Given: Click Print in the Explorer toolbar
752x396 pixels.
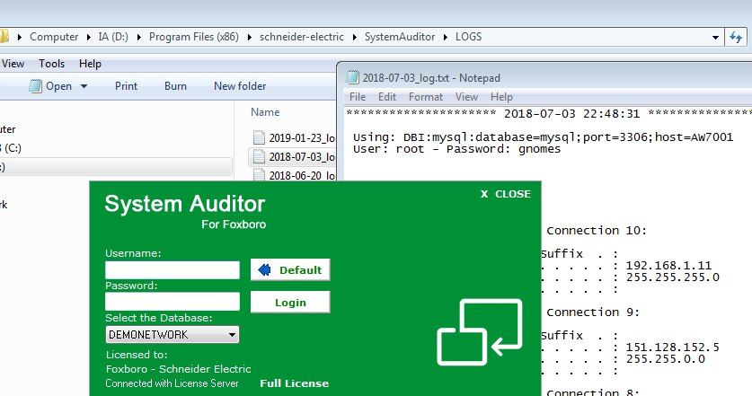Looking at the screenshot, I should tap(126, 86).
